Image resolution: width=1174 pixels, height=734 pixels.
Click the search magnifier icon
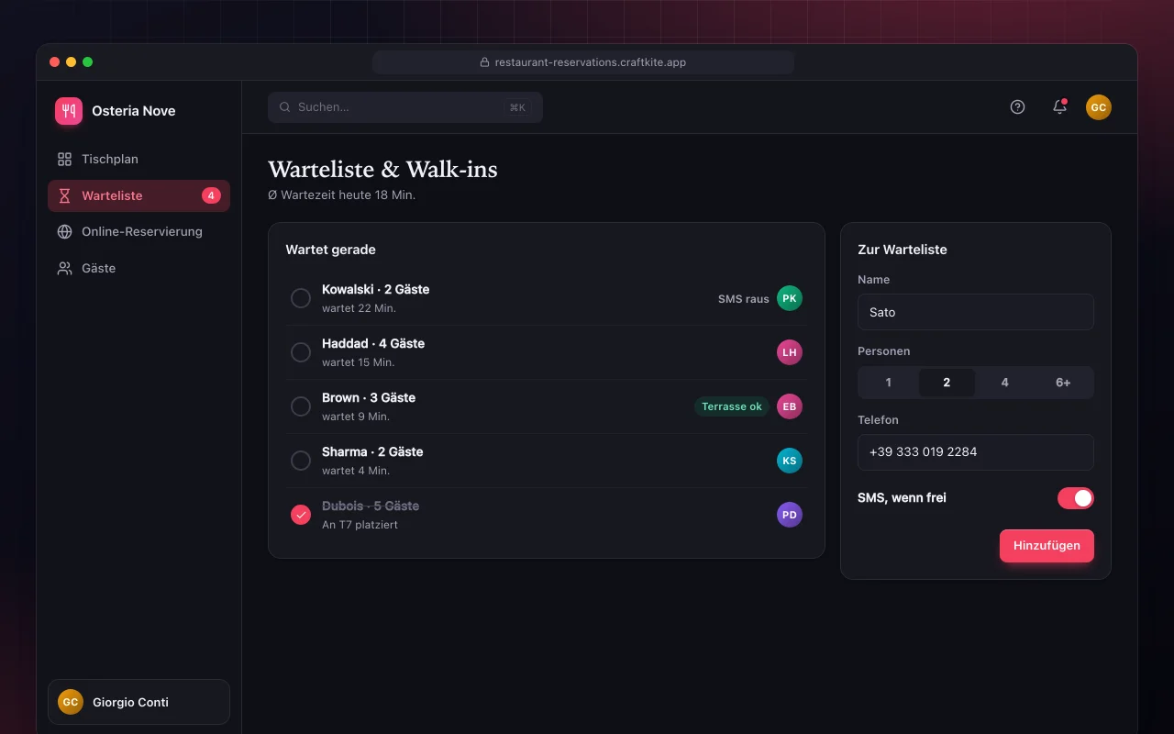285,107
